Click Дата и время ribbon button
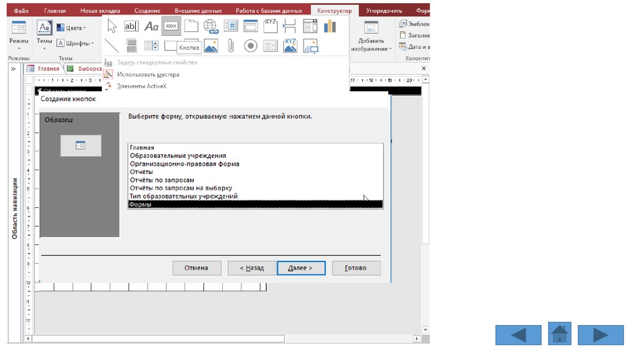 414,47
